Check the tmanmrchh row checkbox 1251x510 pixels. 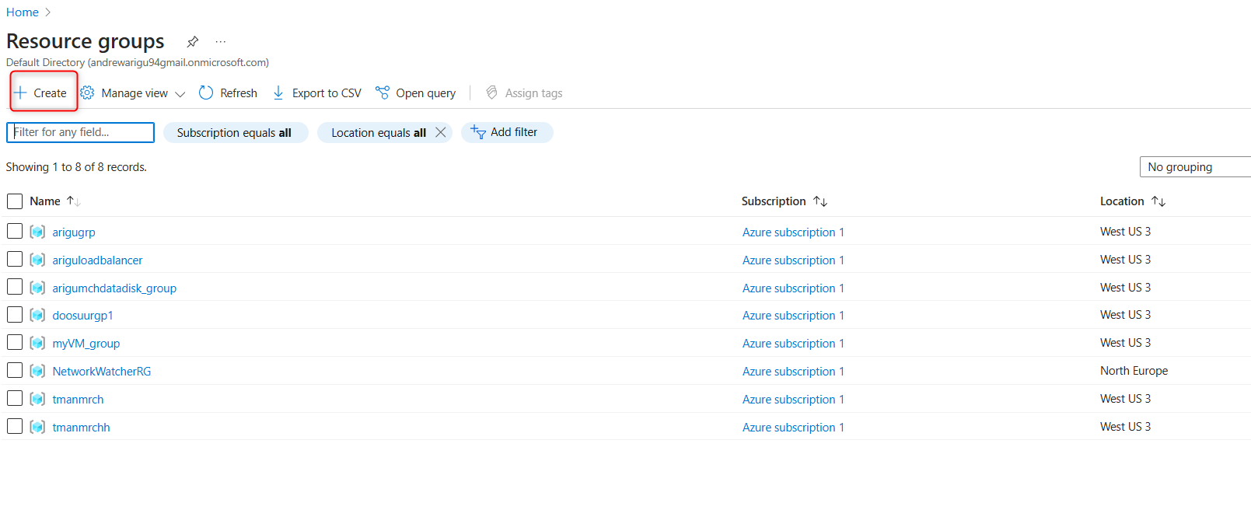point(15,426)
